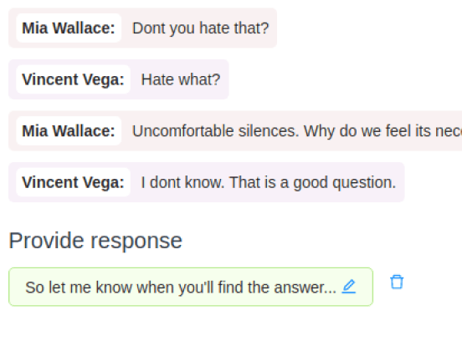The image size is (462, 341).
Task: Click the first Mia Wallace message bubble
Action: click(x=142, y=28)
